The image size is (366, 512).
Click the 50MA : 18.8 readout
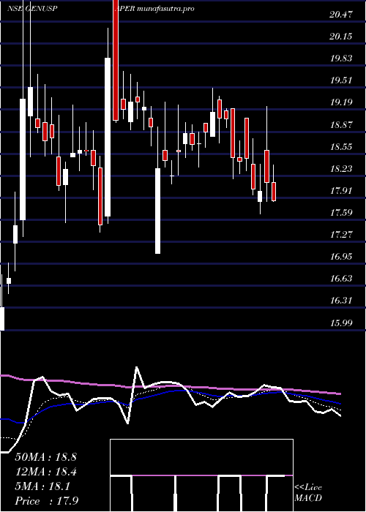point(45,457)
